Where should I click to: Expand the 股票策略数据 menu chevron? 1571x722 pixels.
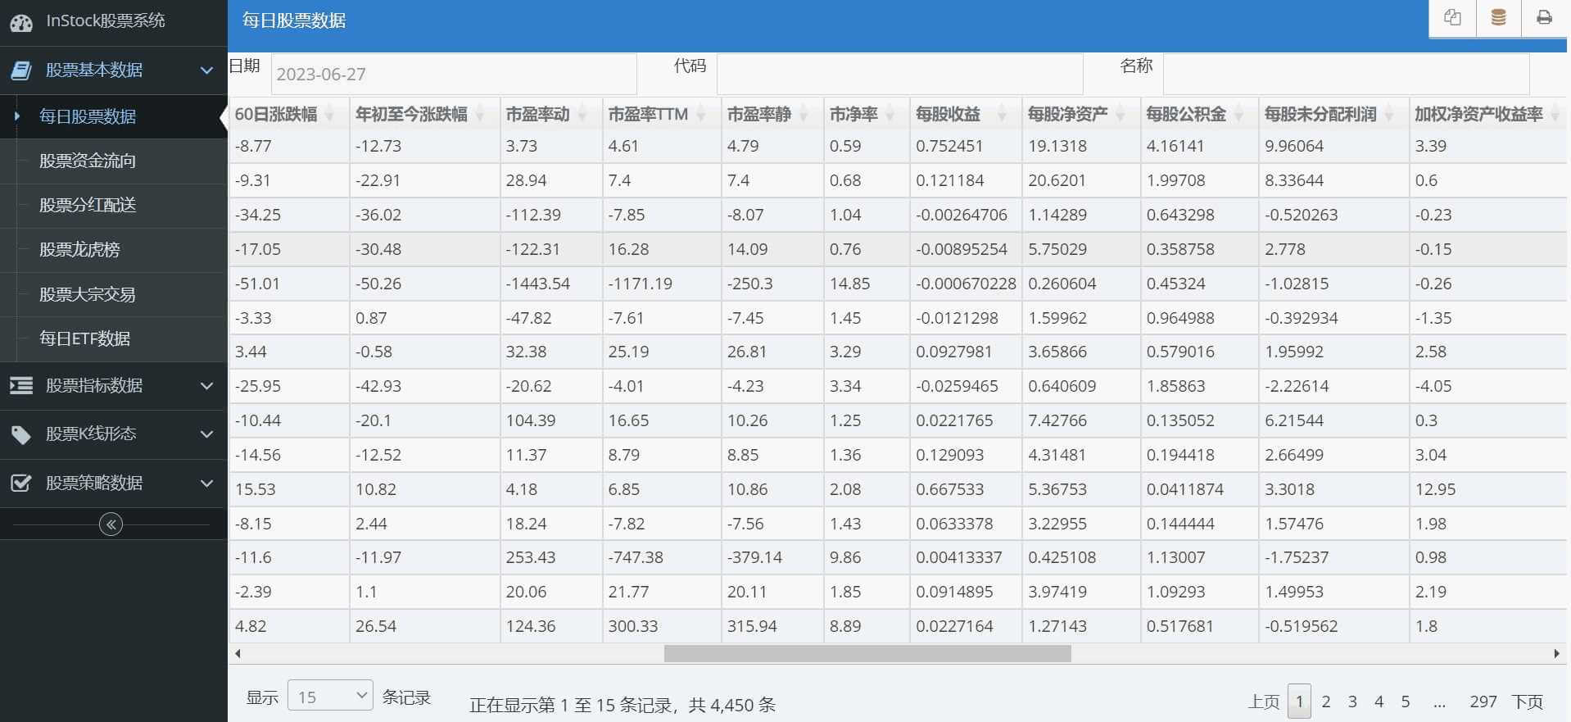pyautogui.click(x=206, y=484)
